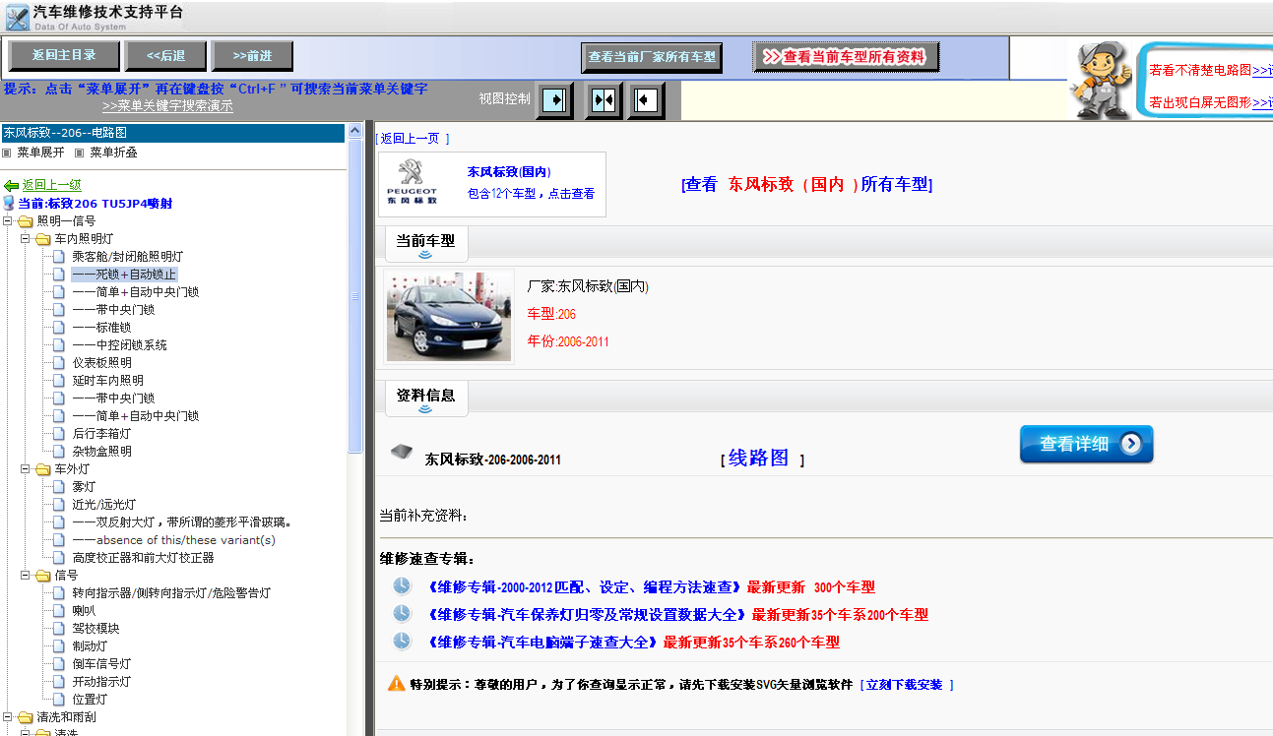Collapse the 车内照明灯 folder node

26,239
